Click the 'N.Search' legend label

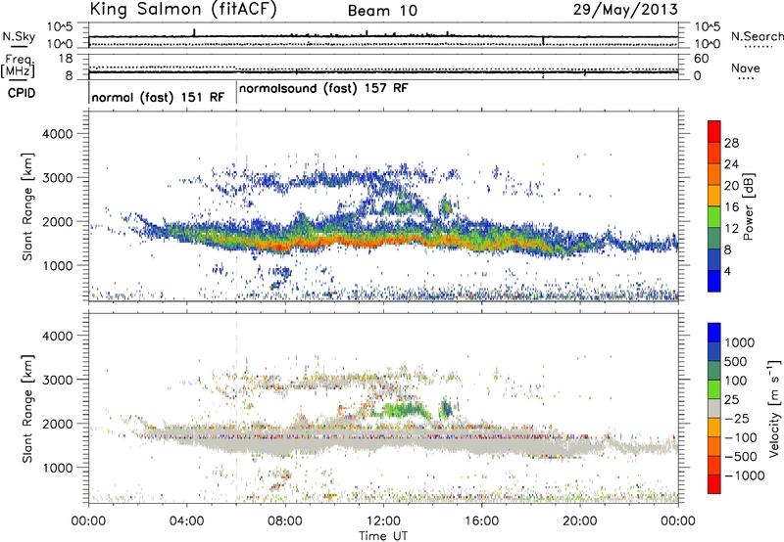pos(757,36)
